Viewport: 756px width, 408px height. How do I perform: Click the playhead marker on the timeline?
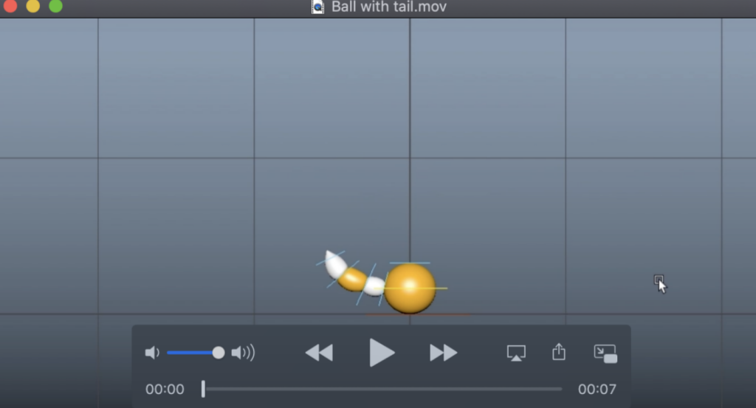[x=204, y=389]
